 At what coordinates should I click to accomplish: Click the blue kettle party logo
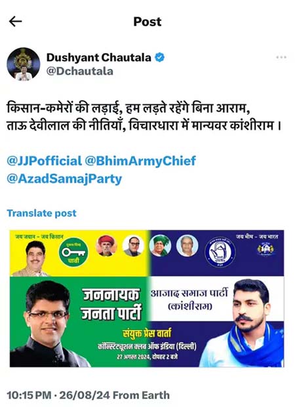click(x=220, y=252)
